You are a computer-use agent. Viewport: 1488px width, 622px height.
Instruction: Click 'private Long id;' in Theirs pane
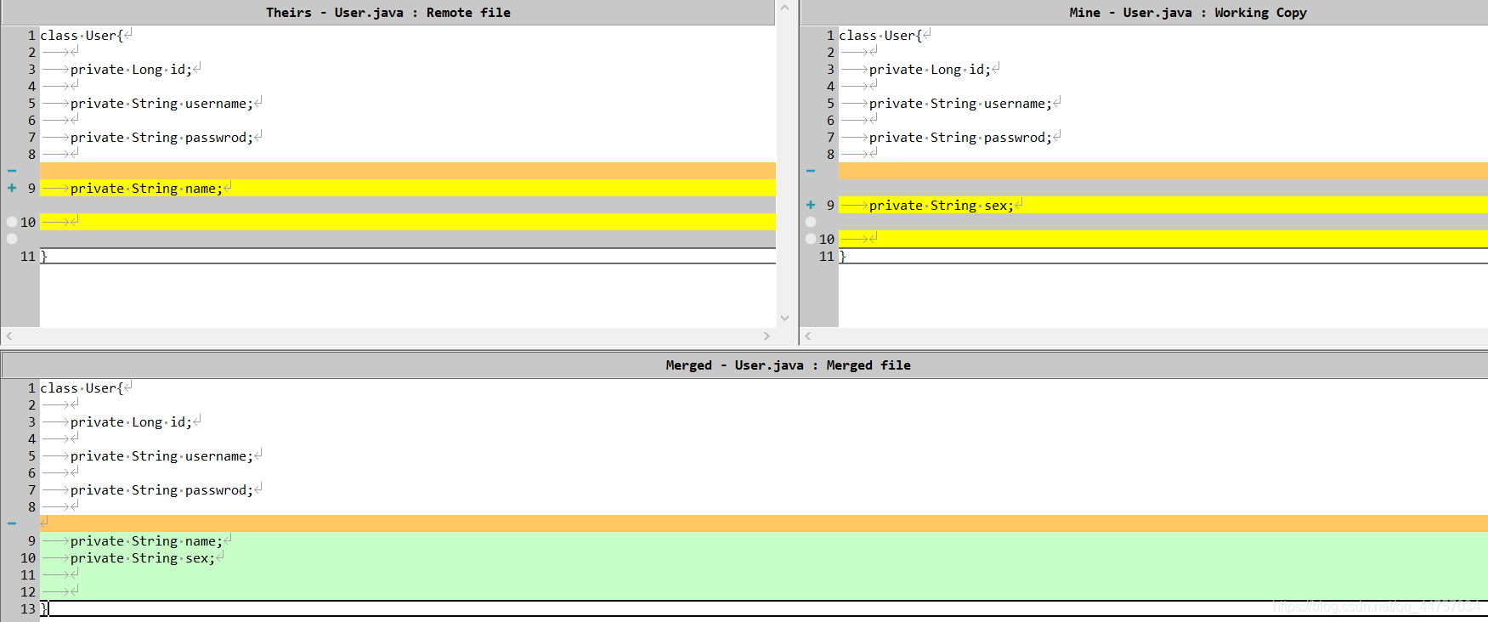(x=131, y=70)
